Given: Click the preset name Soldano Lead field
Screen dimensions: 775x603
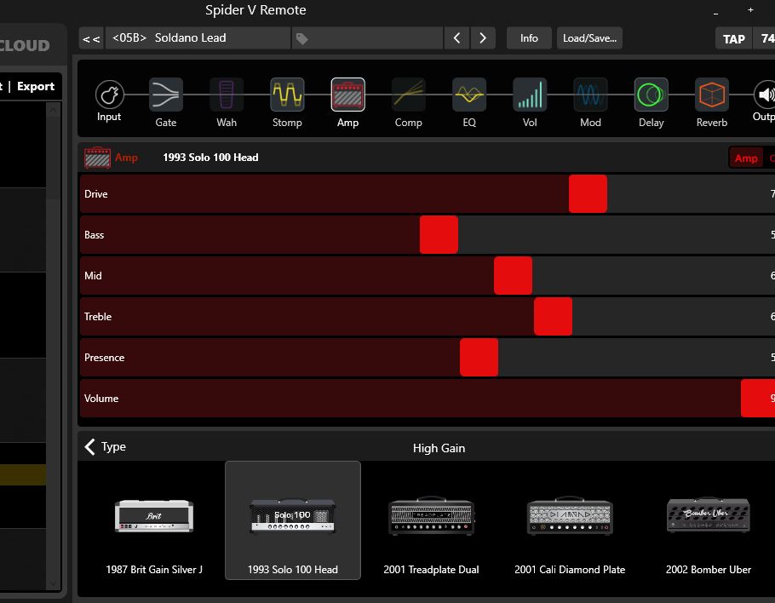Looking at the screenshot, I should pos(198,38).
